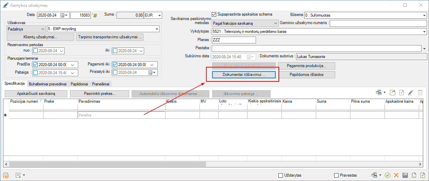Tick the Uždarytas checkbox

click(x=280, y=175)
